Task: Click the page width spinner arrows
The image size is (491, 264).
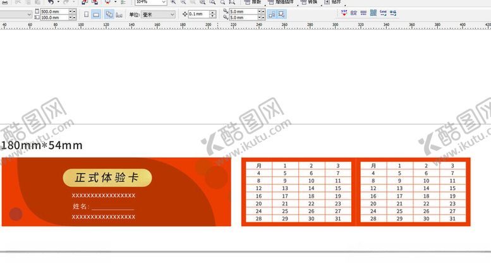Action: (x=72, y=11)
